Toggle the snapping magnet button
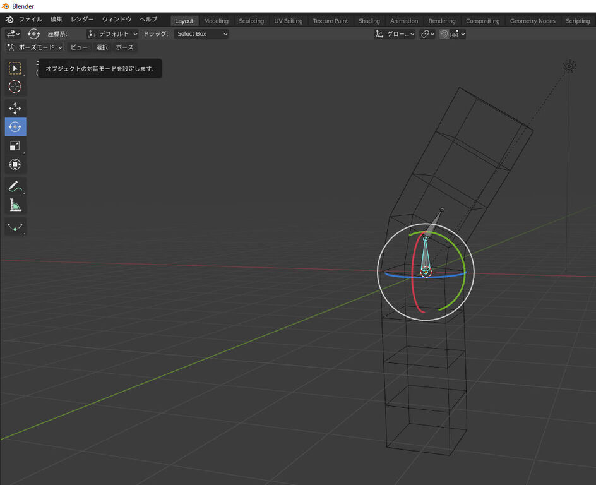Screen dimensions: 596x485 click(x=444, y=34)
